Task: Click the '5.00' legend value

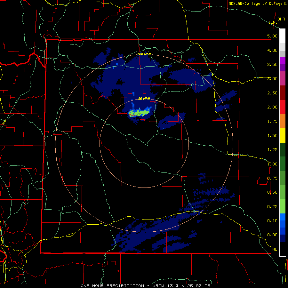Action: (x=272, y=36)
